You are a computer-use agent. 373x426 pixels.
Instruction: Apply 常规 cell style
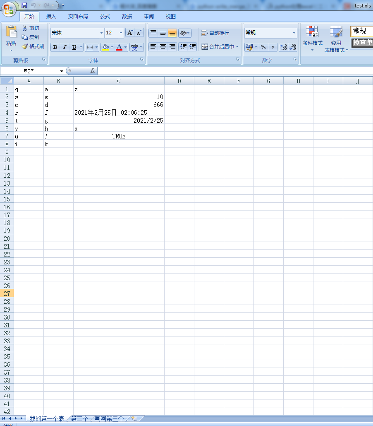pyautogui.click(x=361, y=31)
